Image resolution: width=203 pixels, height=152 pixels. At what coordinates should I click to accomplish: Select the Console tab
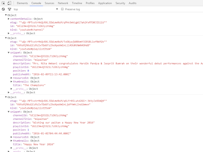click(36, 3)
